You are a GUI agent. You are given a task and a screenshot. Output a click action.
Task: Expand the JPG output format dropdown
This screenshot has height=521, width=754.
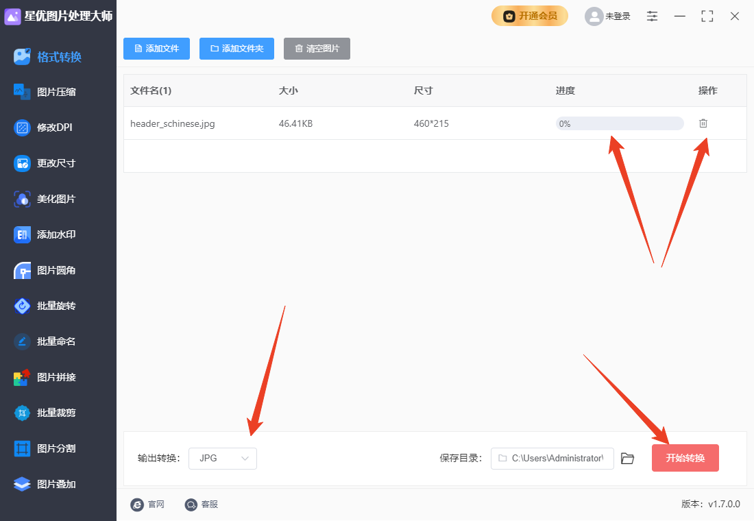[222, 458]
